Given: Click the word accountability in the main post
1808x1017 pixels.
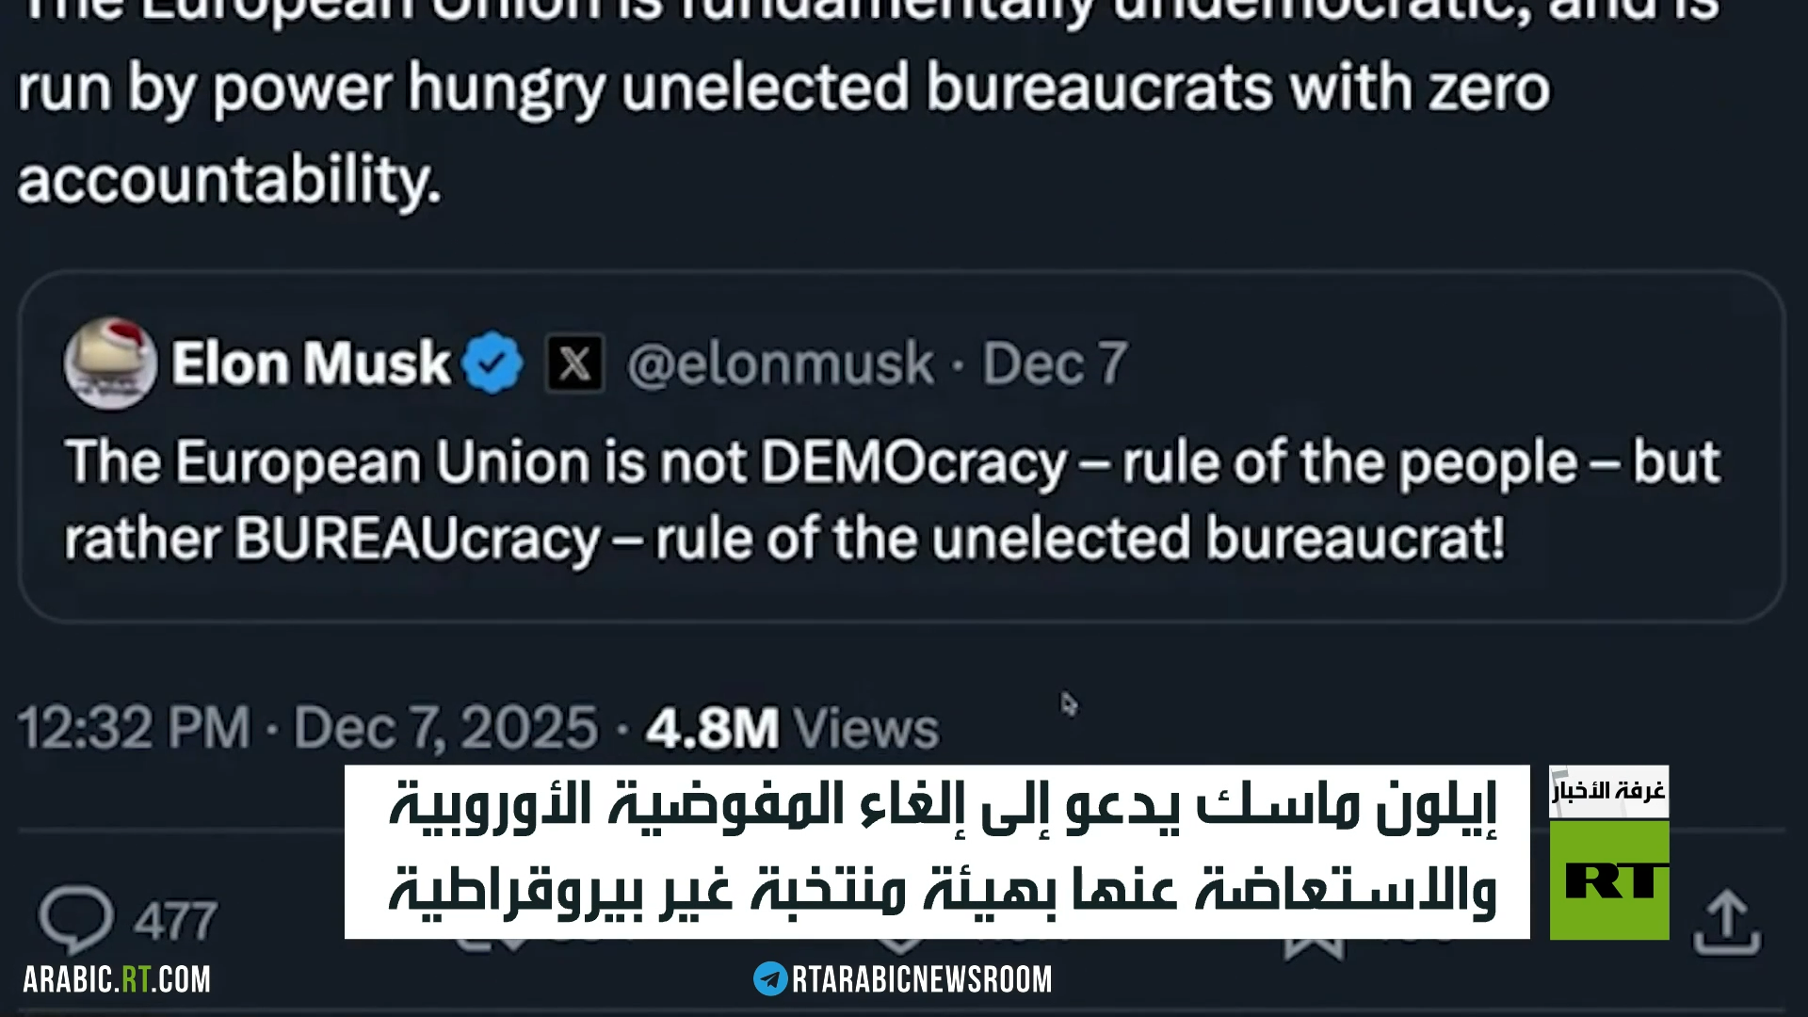Looking at the screenshot, I should point(229,179).
